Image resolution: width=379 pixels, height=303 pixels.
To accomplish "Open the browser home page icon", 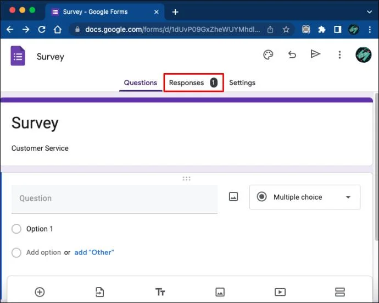I will 58,30.
